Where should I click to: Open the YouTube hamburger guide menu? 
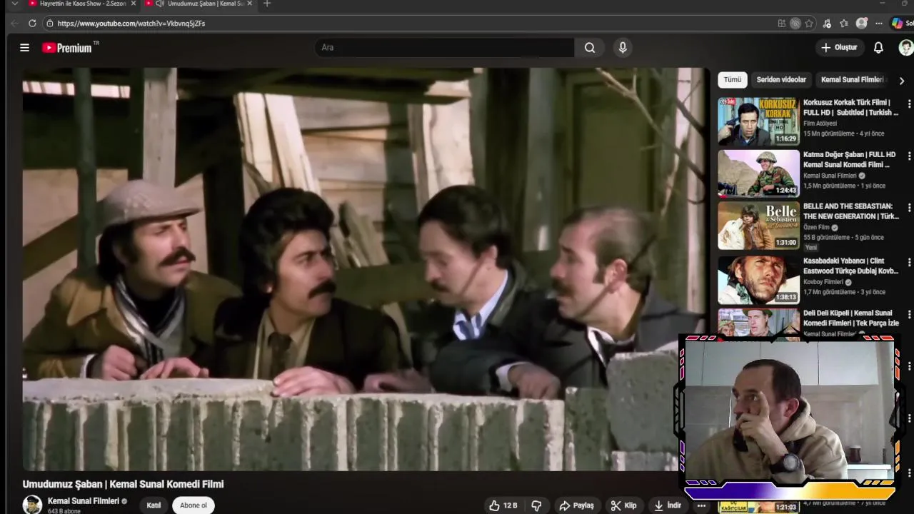click(x=24, y=48)
